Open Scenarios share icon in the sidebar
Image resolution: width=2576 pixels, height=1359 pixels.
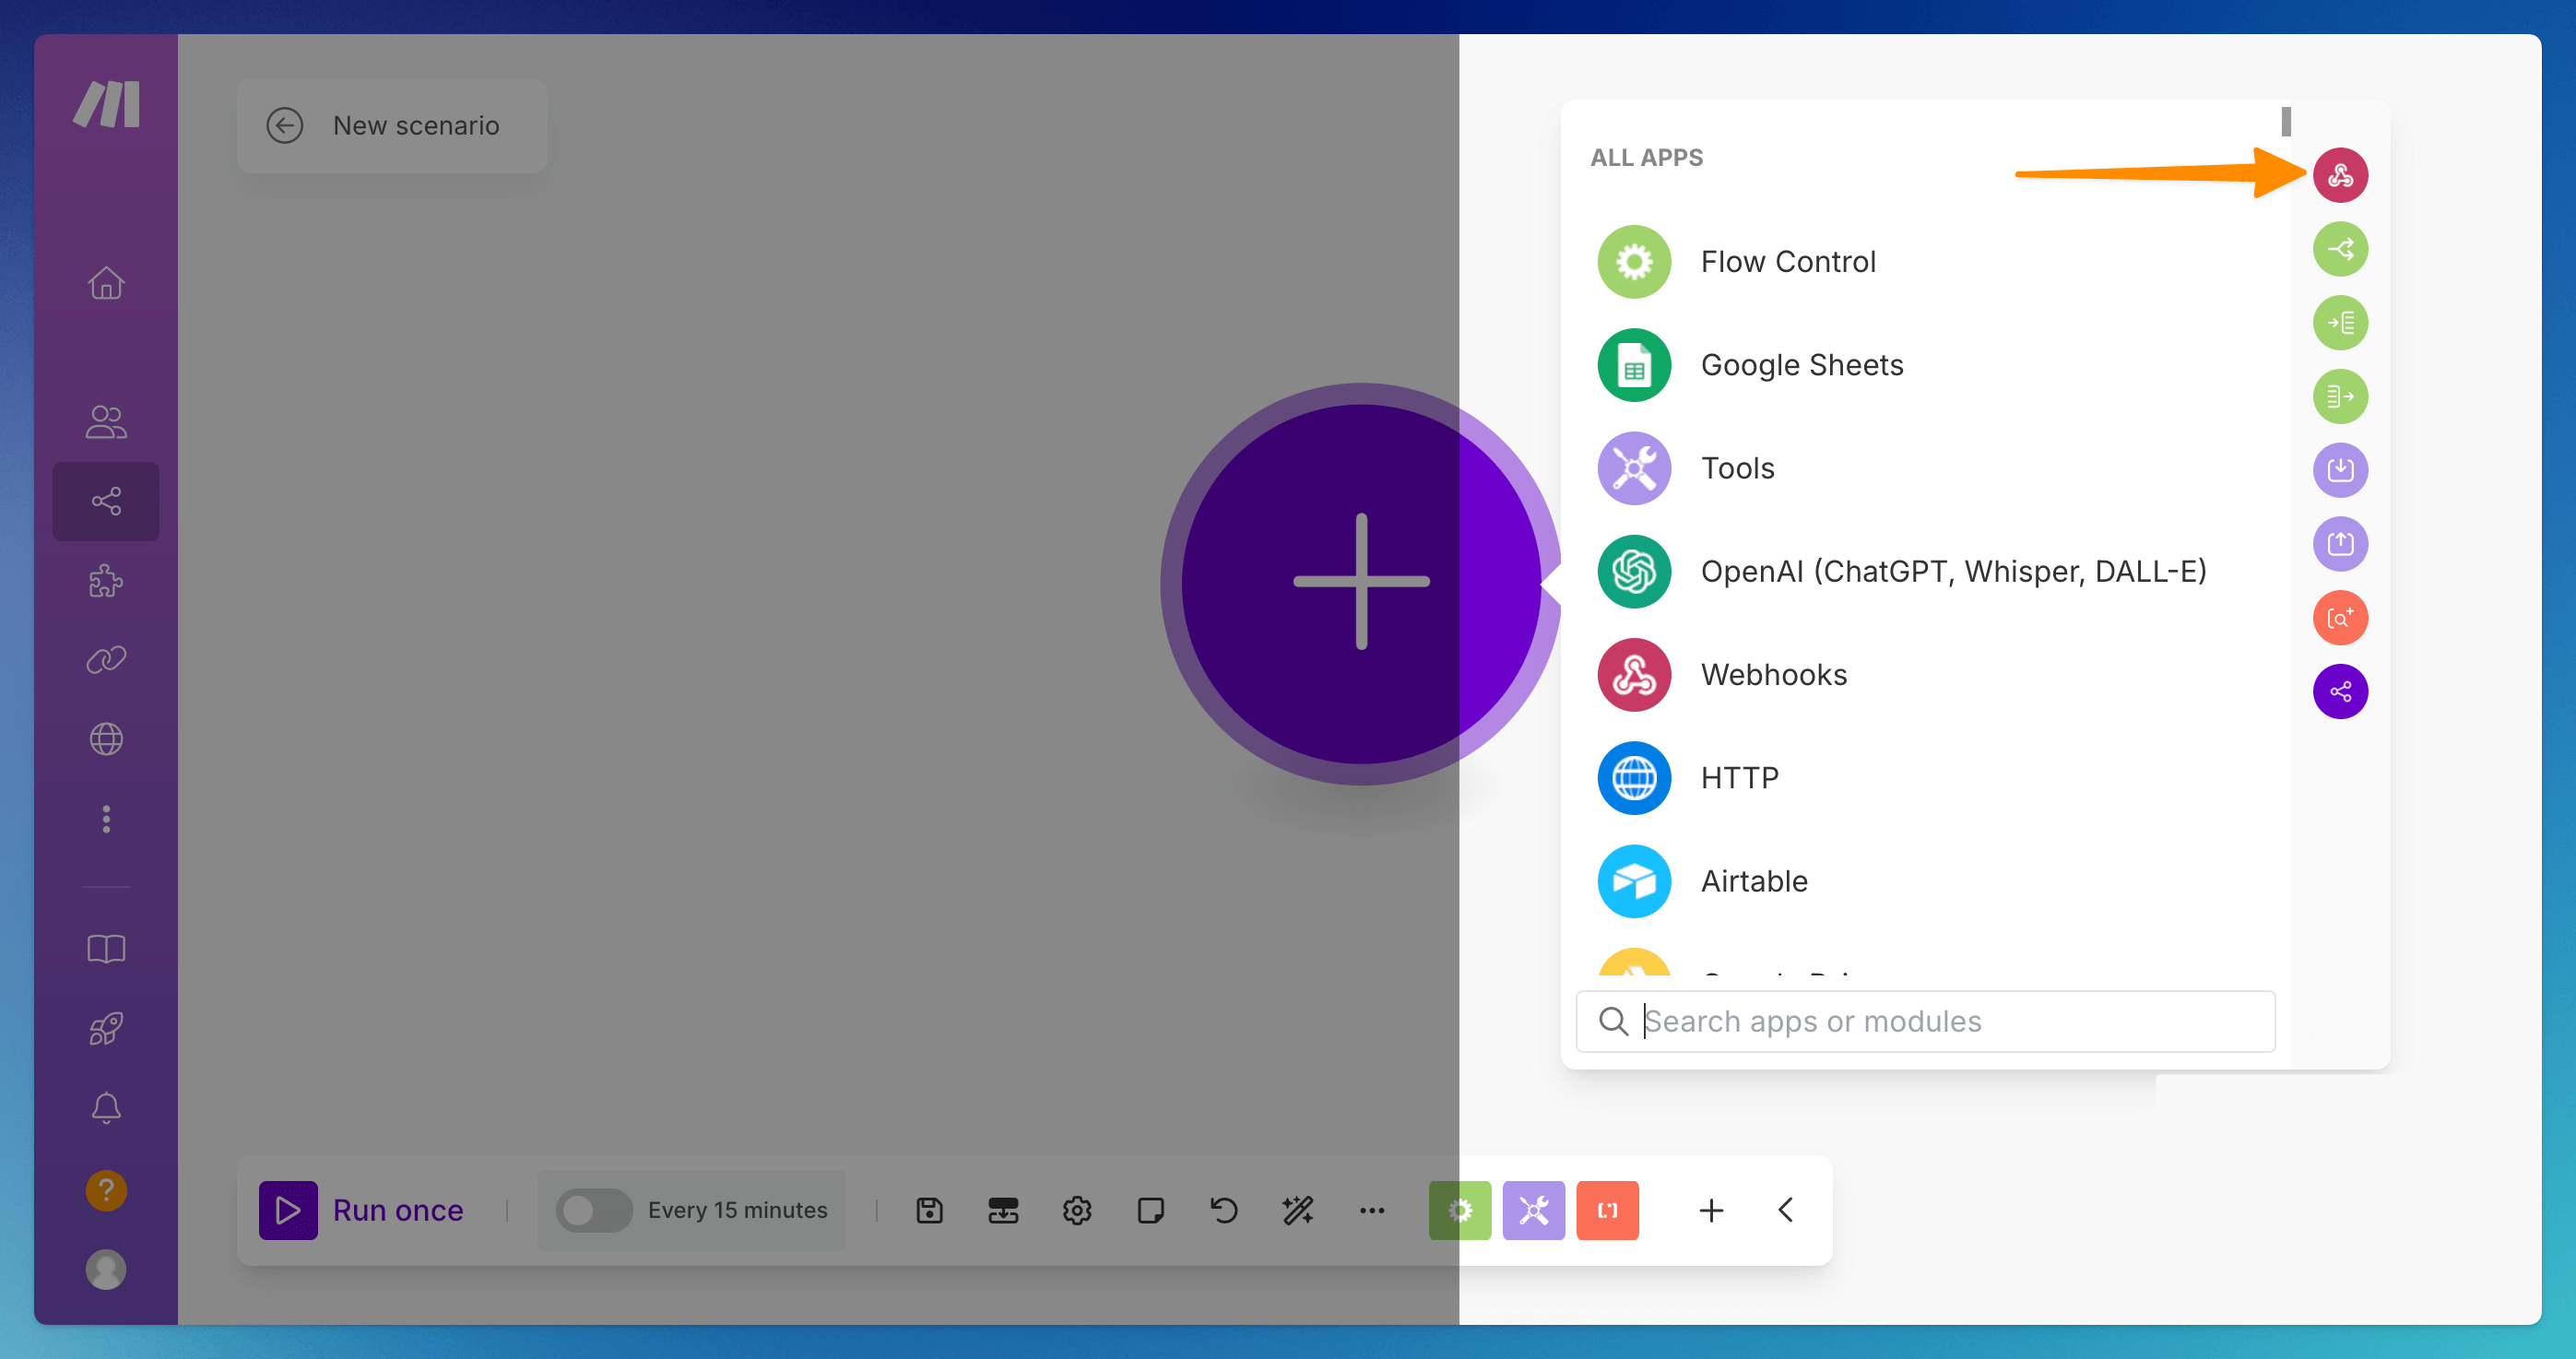point(106,501)
